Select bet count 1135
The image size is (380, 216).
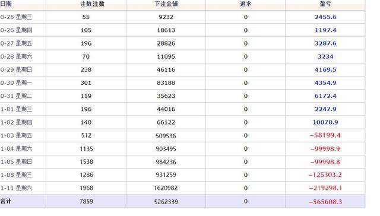point(86,149)
